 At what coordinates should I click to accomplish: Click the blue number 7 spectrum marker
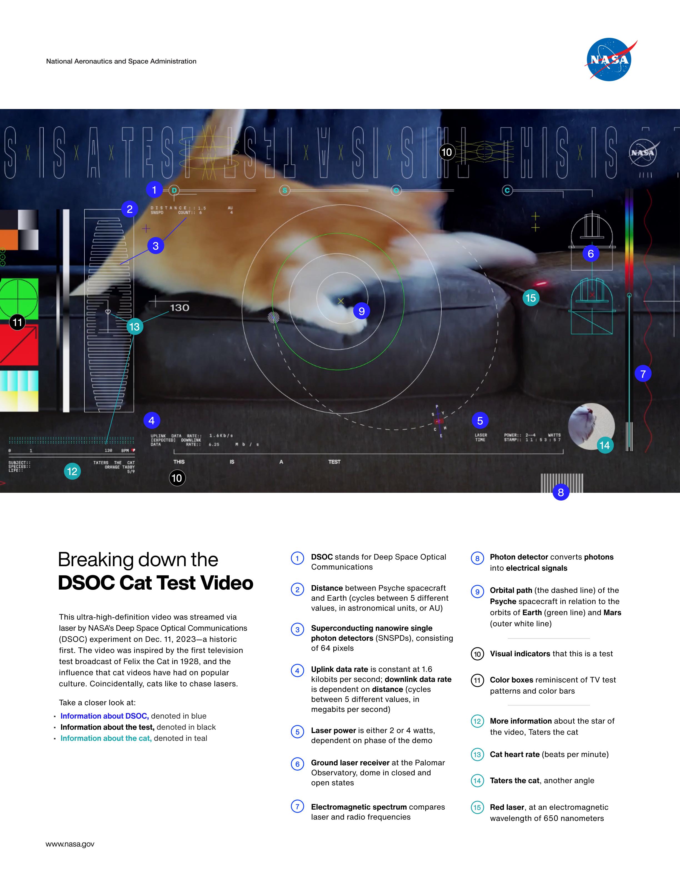pyautogui.click(x=643, y=374)
